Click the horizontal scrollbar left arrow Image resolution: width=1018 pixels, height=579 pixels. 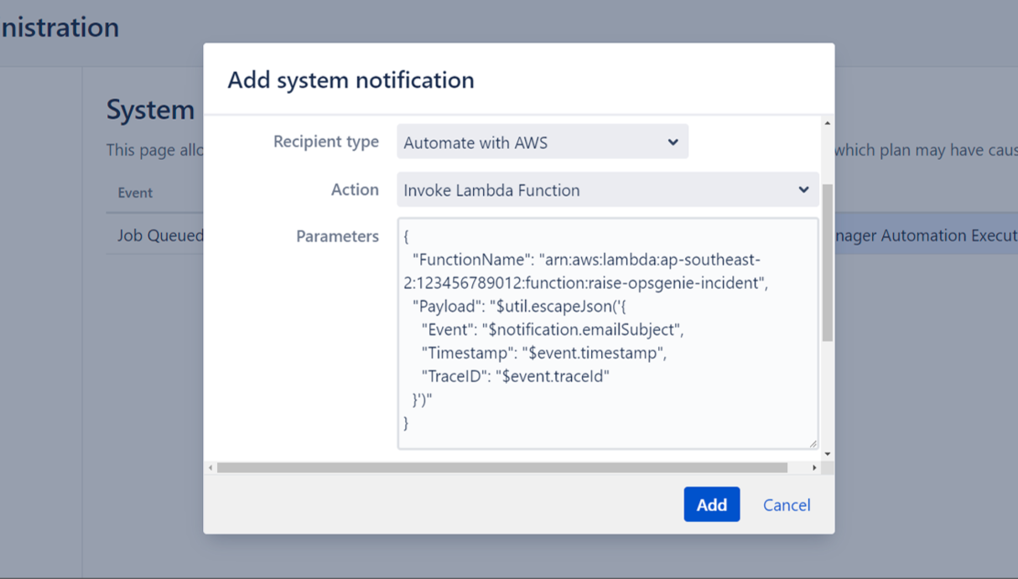210,468
